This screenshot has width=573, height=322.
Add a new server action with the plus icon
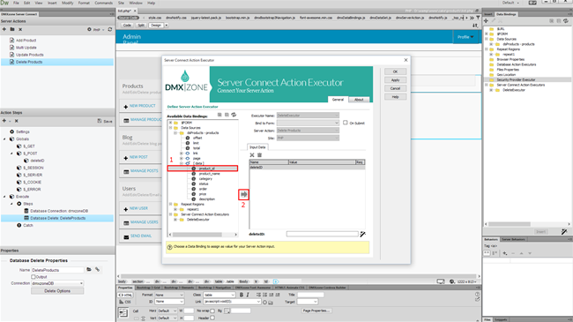[x=4, y=29]
